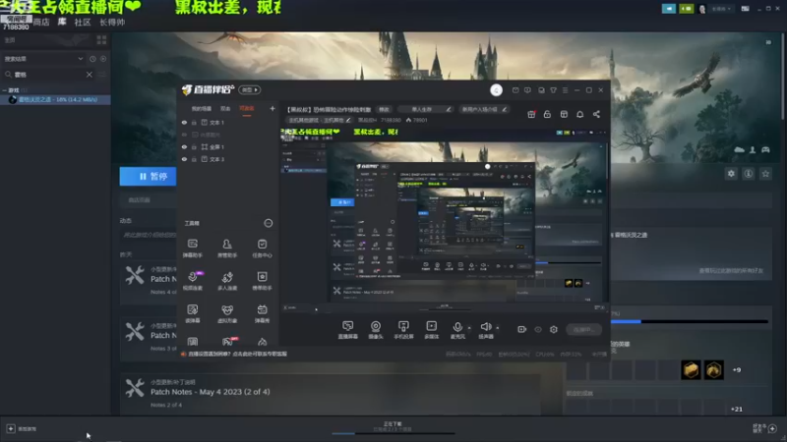
Task: Add 摄像头 camera source
Action: [x=376, y=330]
